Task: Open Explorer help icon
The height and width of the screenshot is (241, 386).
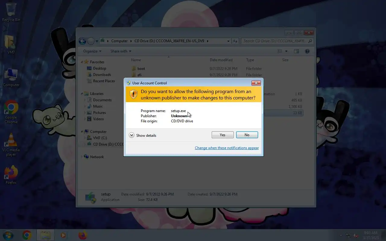Action: click(307, 51)
